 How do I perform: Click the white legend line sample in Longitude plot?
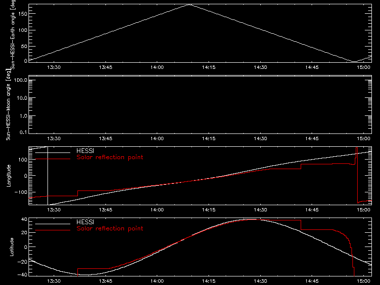53,152
